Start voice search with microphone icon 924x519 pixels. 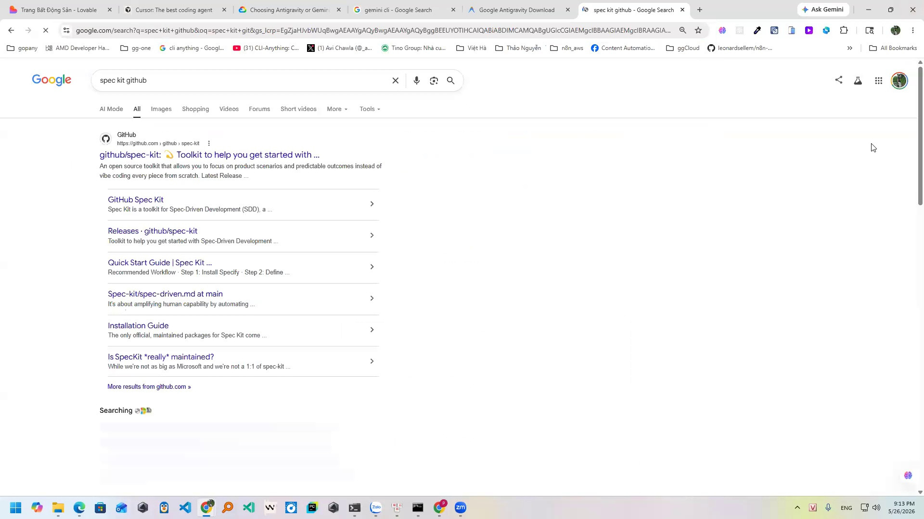(417, 81)
